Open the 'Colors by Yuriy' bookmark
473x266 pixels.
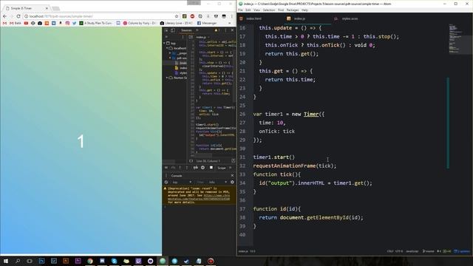click(x=140, y=23)
